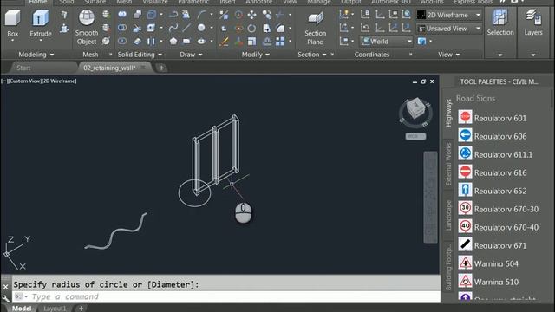The width and height of the screenshot is (555, 312).
Task: Select Warning 510 in palette
Action: (488, 282)
